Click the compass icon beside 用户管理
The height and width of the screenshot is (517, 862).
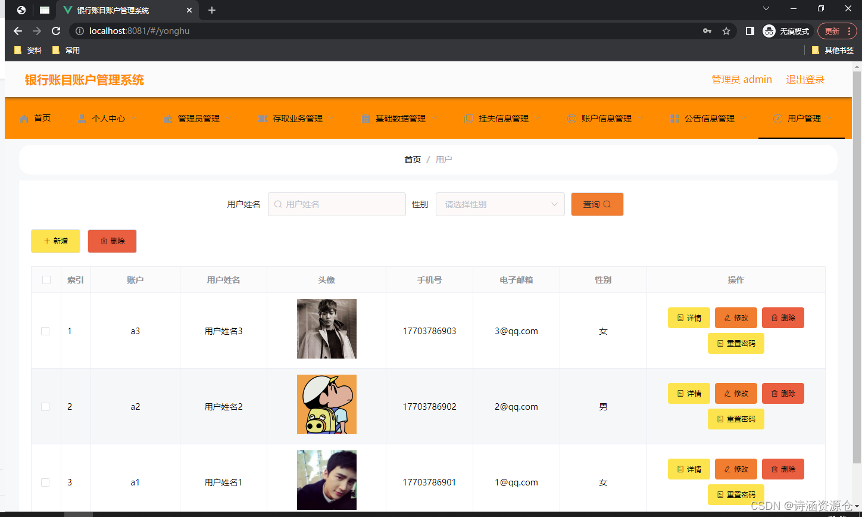(x=777, y=119)
